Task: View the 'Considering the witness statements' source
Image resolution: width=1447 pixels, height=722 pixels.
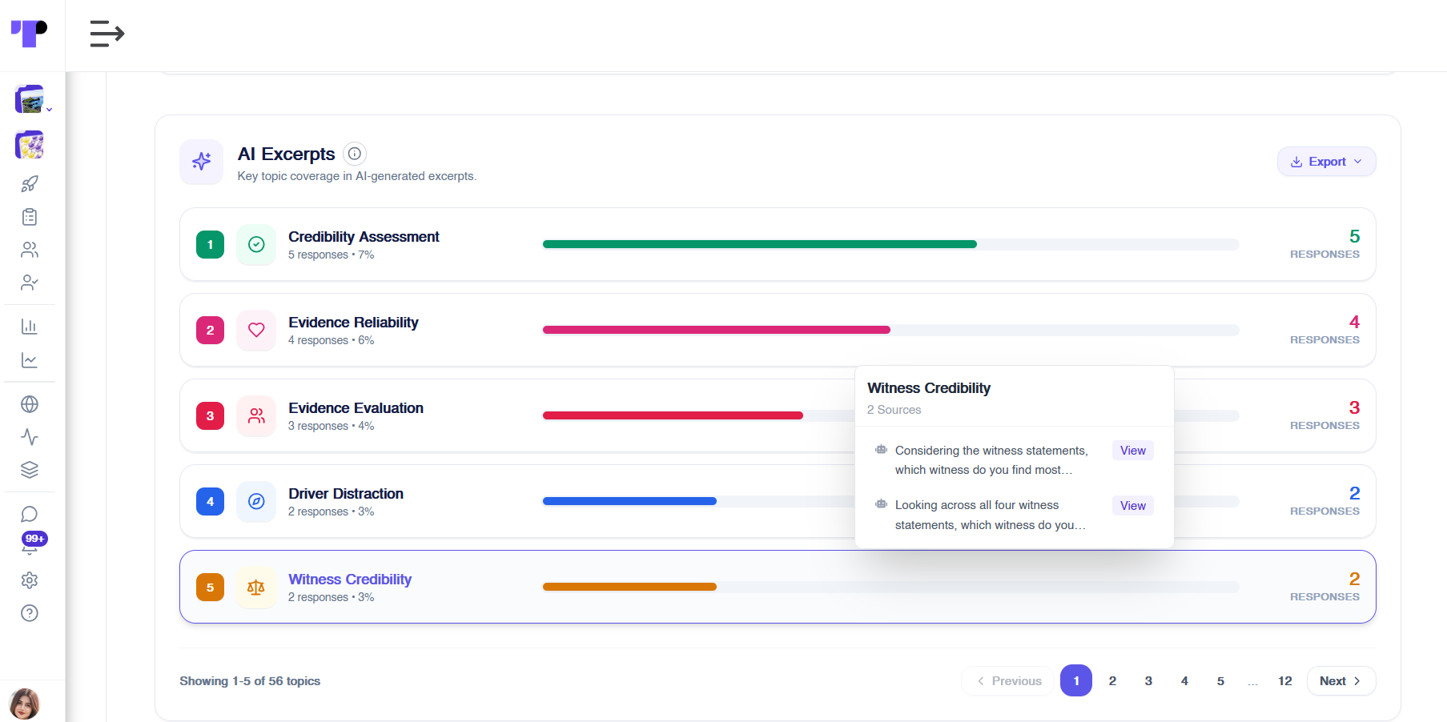Action: [x=1132, y=451]
